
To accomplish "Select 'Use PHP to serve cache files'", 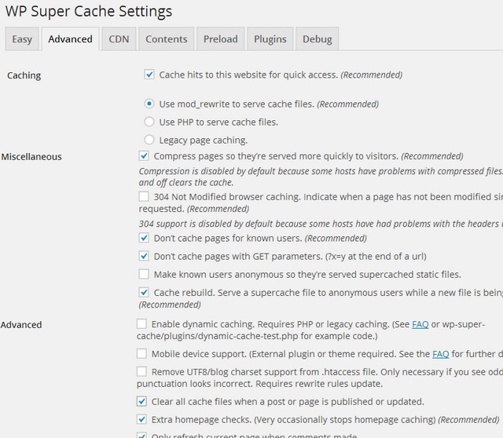I will coord(149,122).
